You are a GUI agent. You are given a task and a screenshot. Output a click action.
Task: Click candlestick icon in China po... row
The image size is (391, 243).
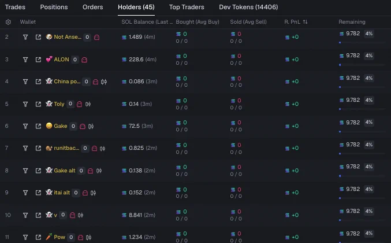click(x=104, y=82)
